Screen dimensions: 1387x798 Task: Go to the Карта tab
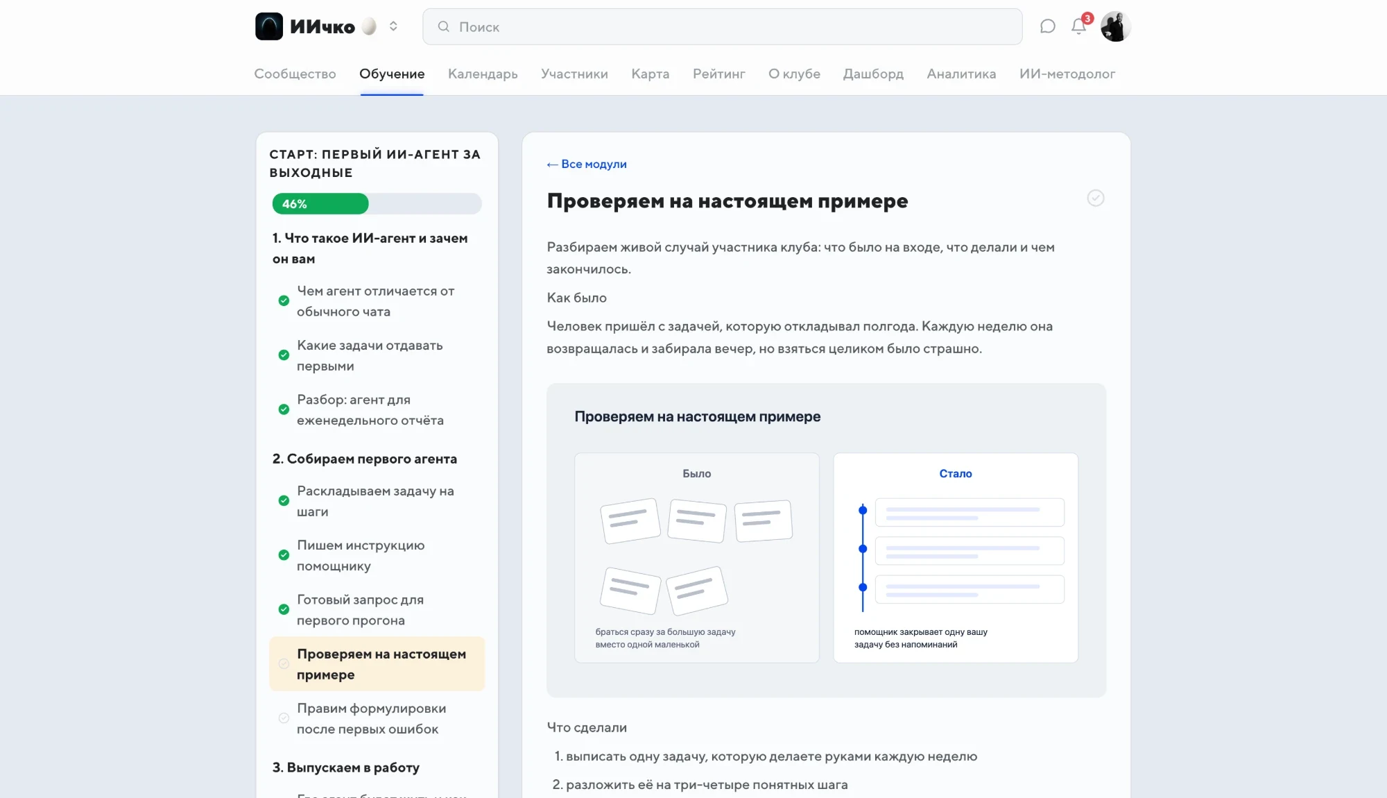point(650,74)
